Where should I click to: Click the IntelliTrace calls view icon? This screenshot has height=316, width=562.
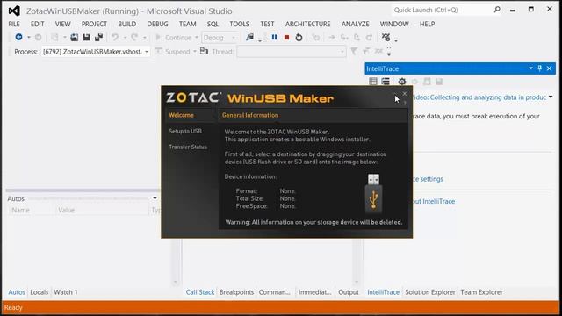[385, 82]
